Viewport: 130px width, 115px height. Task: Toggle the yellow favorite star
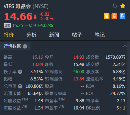pyautogui.click(x=123, y=6)
